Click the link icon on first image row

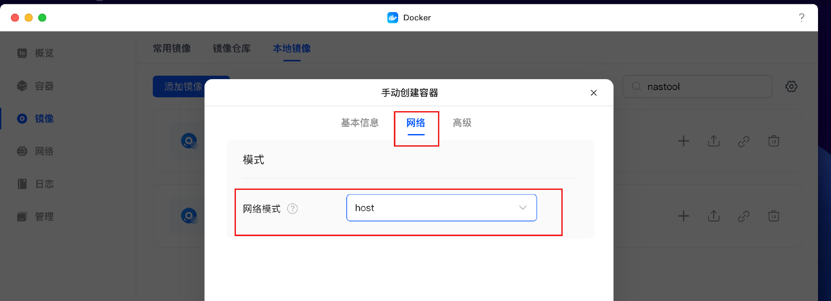click(744, 141)
